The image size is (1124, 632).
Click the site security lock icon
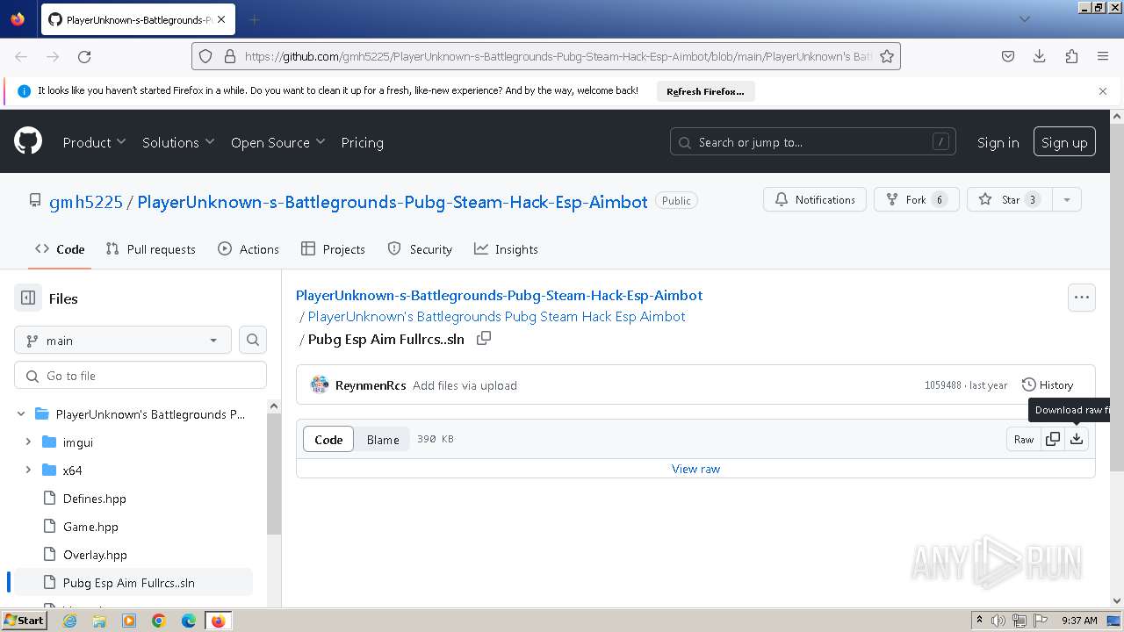coord(230,56)
